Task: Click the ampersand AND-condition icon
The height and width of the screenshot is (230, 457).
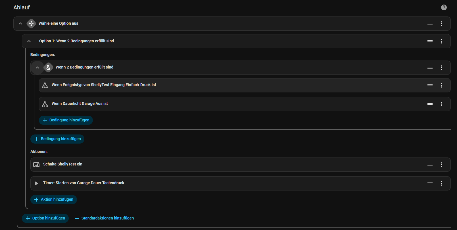Action: coord(48,67)
